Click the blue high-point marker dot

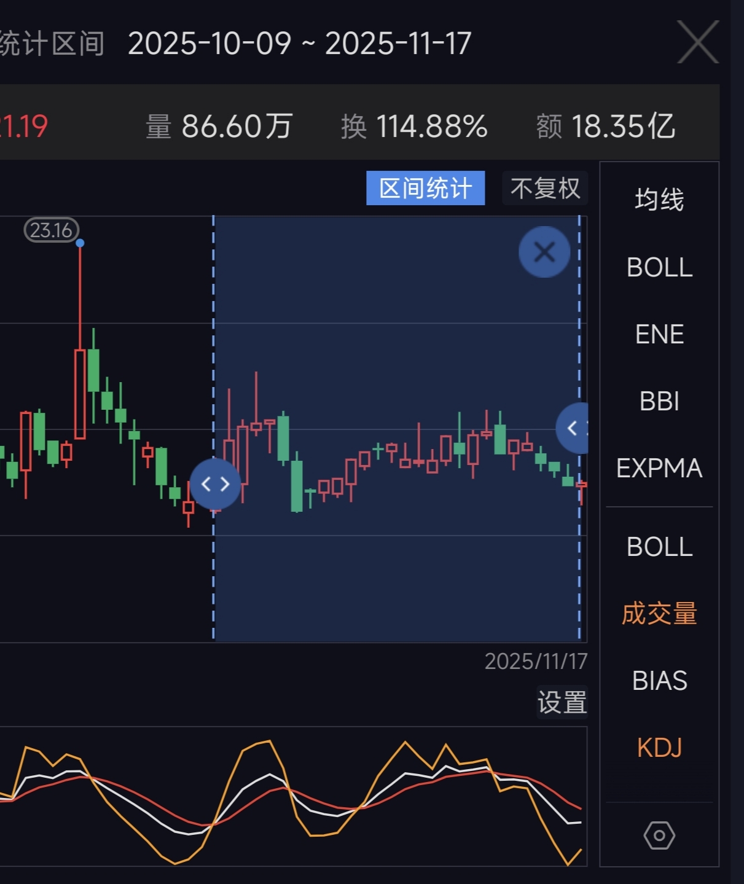pos(80,243)
